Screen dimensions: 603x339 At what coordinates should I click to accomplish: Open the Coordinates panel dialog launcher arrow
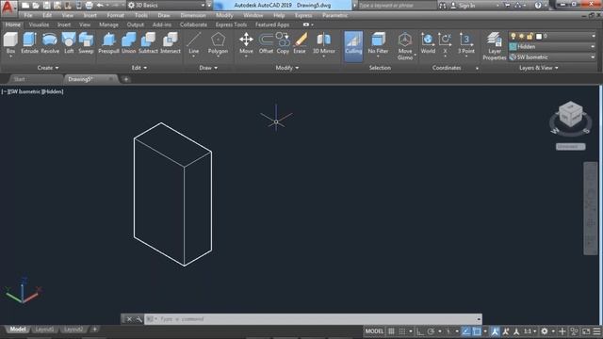point(478,69)
